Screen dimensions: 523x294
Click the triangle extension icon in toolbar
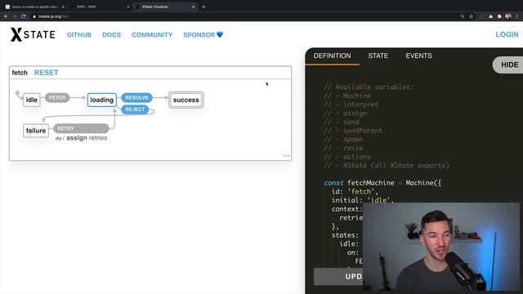pyautogui.click(x=490, y=16)
